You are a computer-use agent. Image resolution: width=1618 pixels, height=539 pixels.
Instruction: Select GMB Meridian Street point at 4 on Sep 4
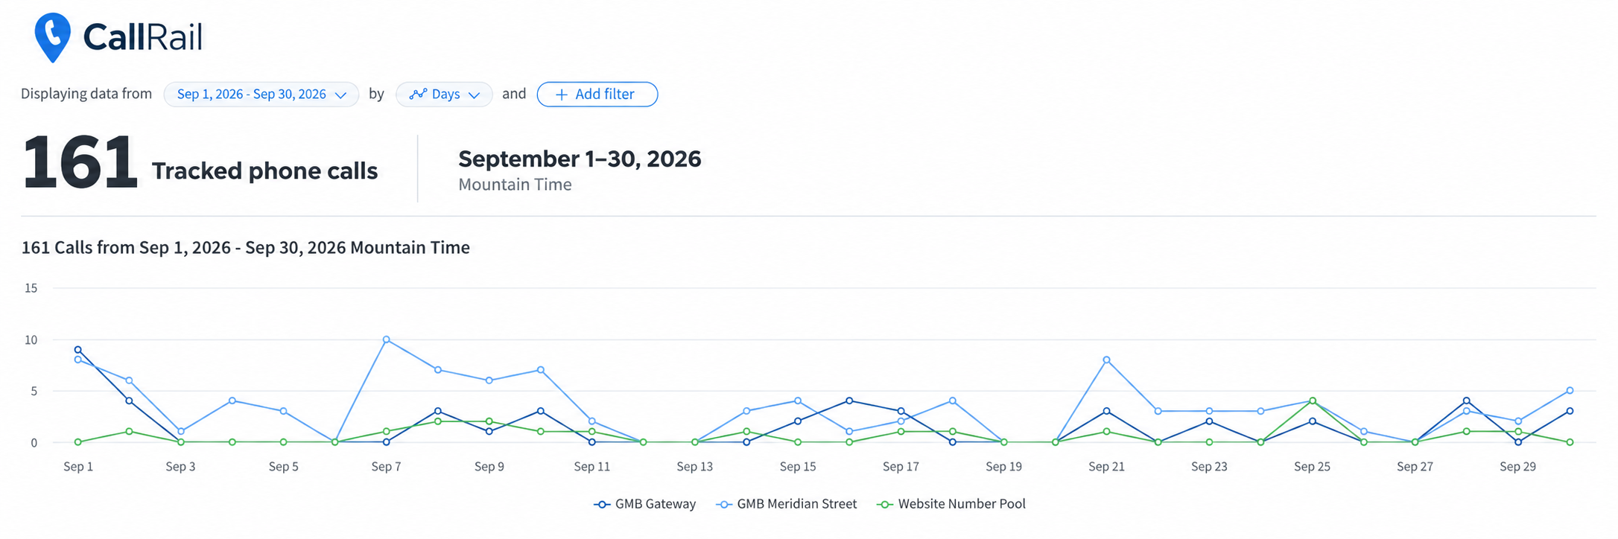pos(232,401)
